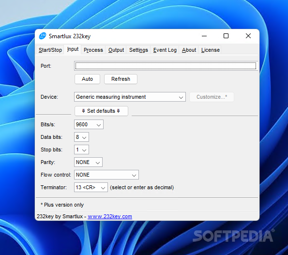The width and height of the screenshot is (288, 255).
Task: Click the 'Terminator:' label
Action: coord(54,187)
